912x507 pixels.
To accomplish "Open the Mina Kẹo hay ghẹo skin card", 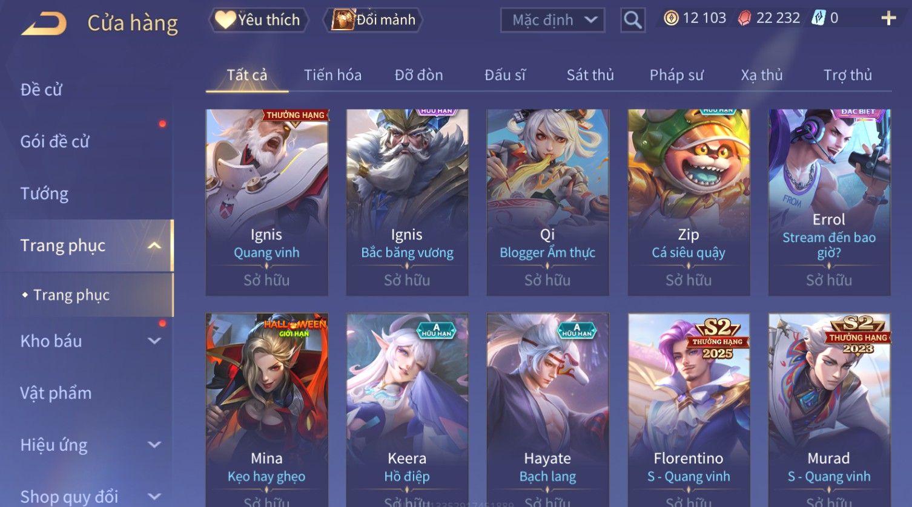I will (x=266, y=410).
